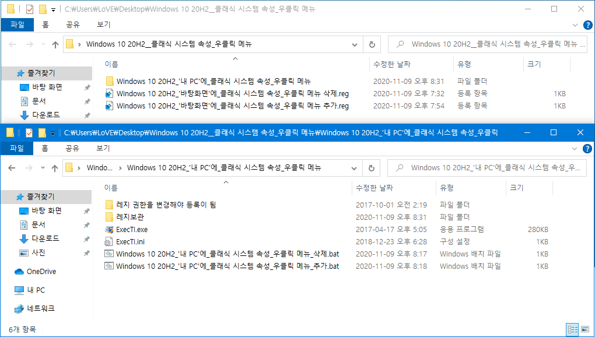Sort by 유형 column in front window
Screen dimensions: 595x337
point(447,188)
